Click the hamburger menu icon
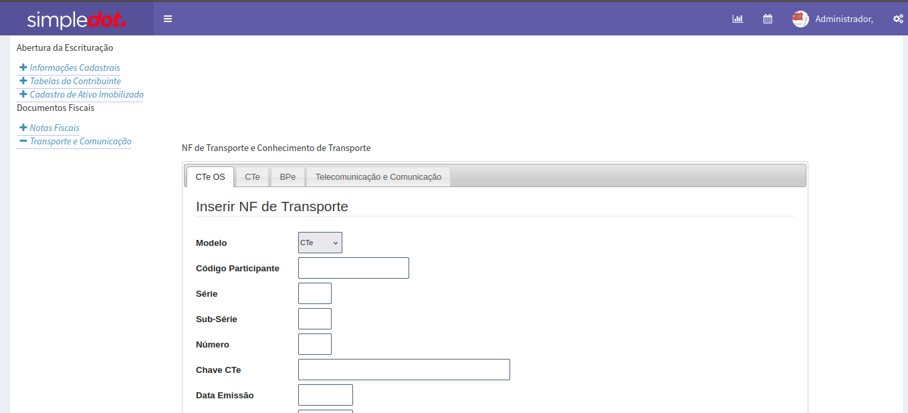The height and width of the screenshot is (413, 908). [x=168, y=19]
